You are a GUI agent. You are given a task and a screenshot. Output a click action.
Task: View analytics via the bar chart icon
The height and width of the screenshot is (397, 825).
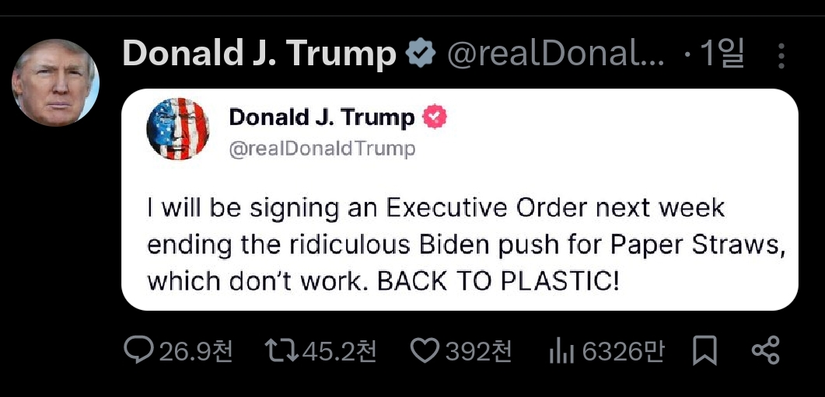tap(561, 351)
